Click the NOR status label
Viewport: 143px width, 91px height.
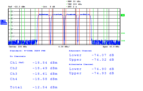tap(123, 33)
